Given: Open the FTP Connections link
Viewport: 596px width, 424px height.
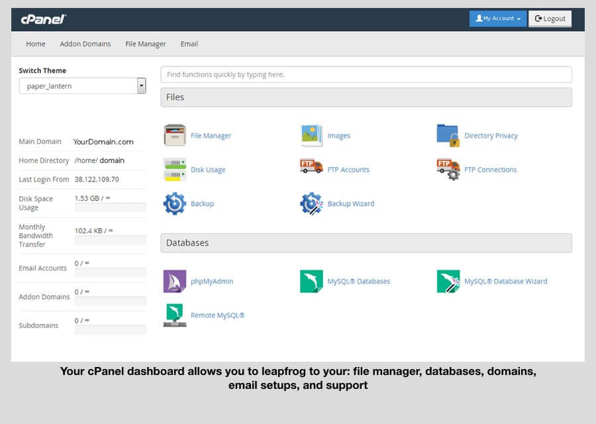Looking at the screenshot, I should pos(491,170).
